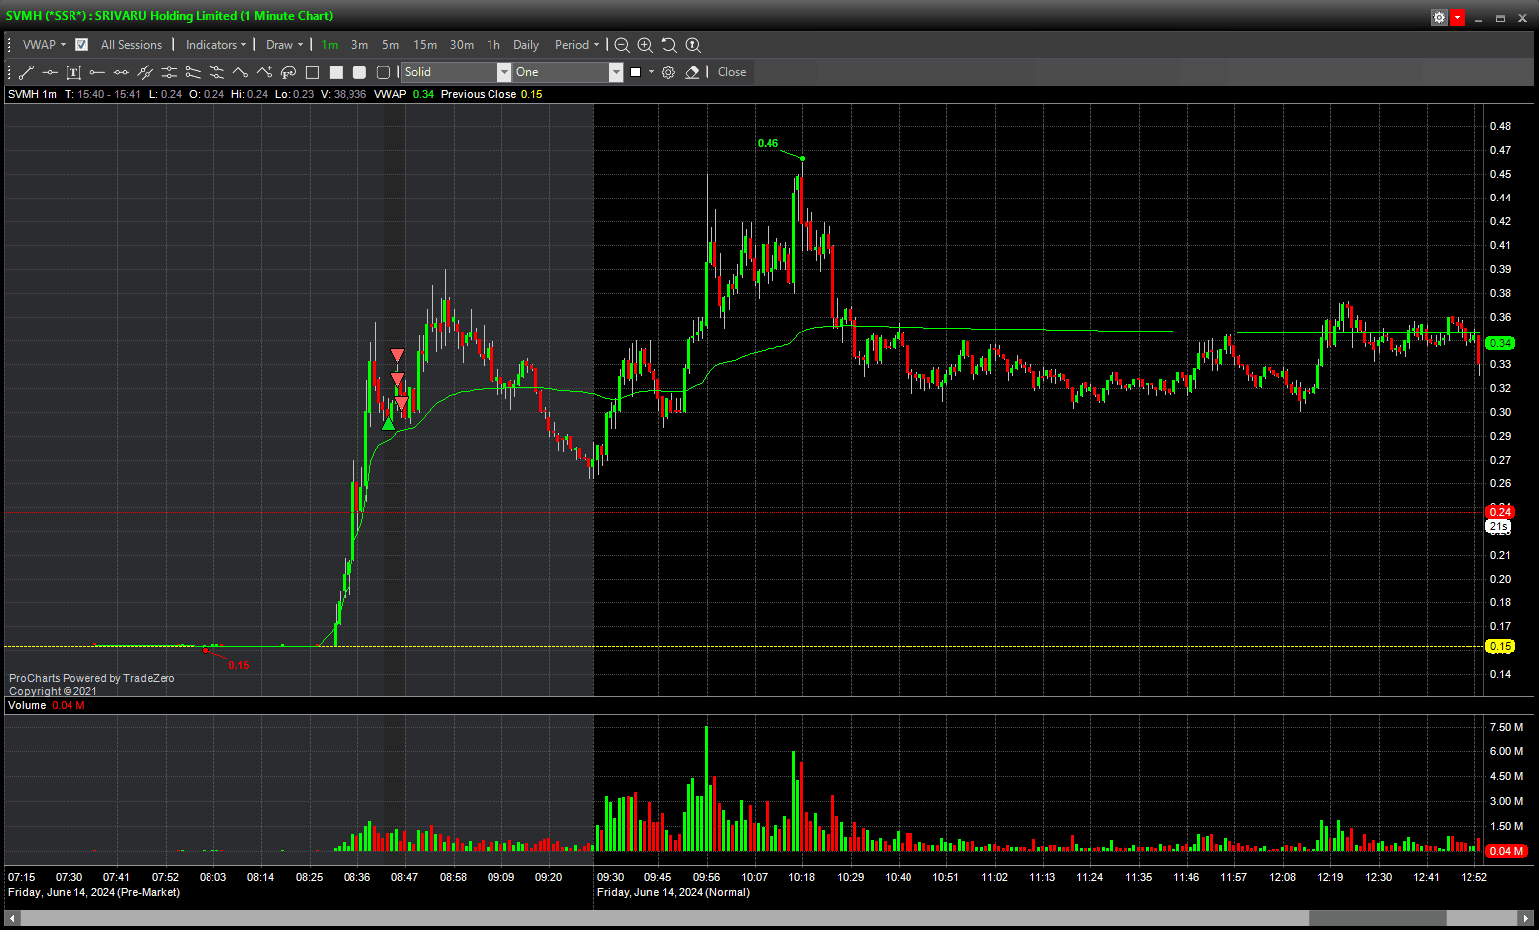
Task: Select the filled rectangle shape tool
Action: click(336, 72)
